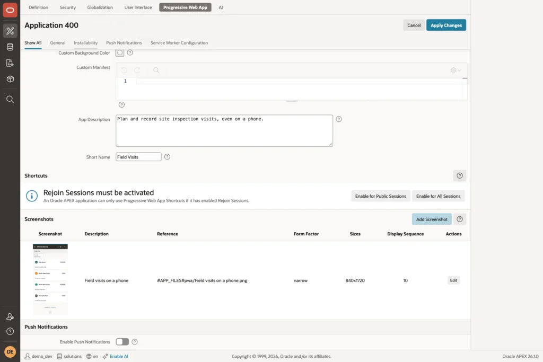543x362 pixels.
Task: Click Enable for All Sessions
Action: [x=439, y=196]
